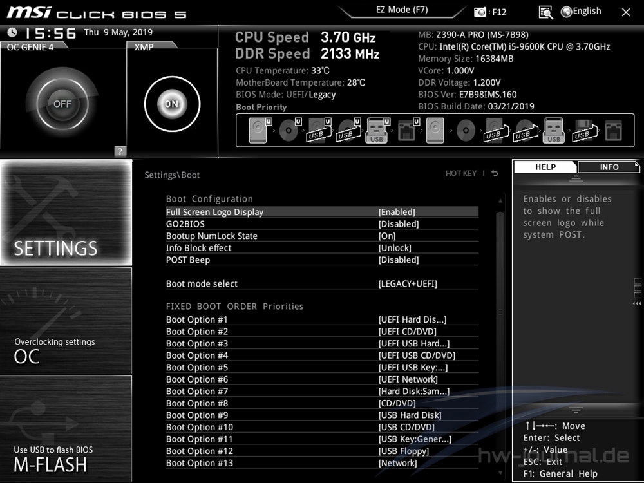Click the UEFI hard disk boot priority icon
The width and height of the screenshot is (644, 483).
[x=260, y=131]
